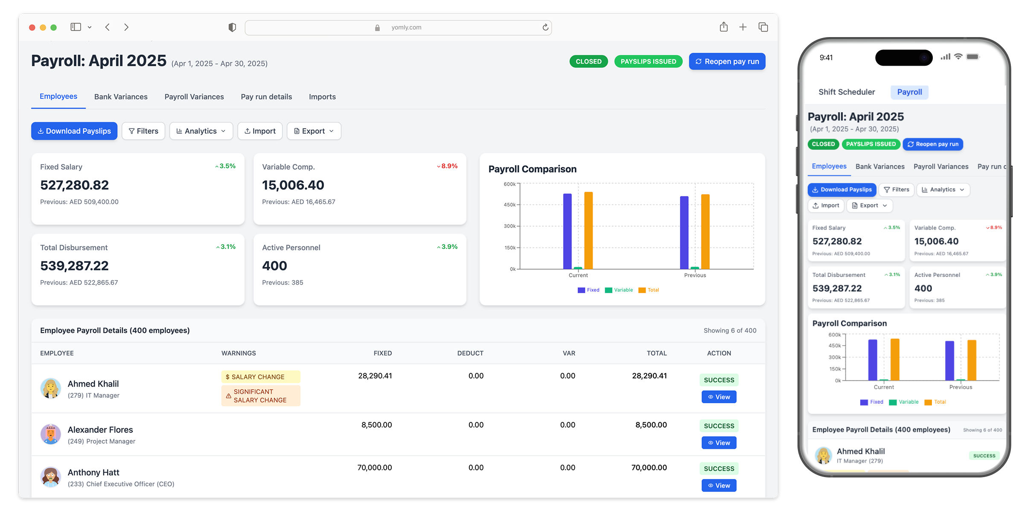This screenshot has width=1013, height=515.
Task: View Alexander Flores's payroll record
Action: pyautogui.click(x=719, y=443)
